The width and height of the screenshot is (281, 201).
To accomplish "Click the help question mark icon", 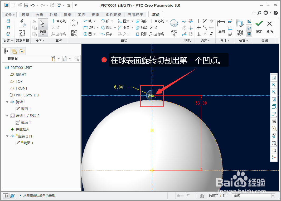I will (x=276, y=13).
